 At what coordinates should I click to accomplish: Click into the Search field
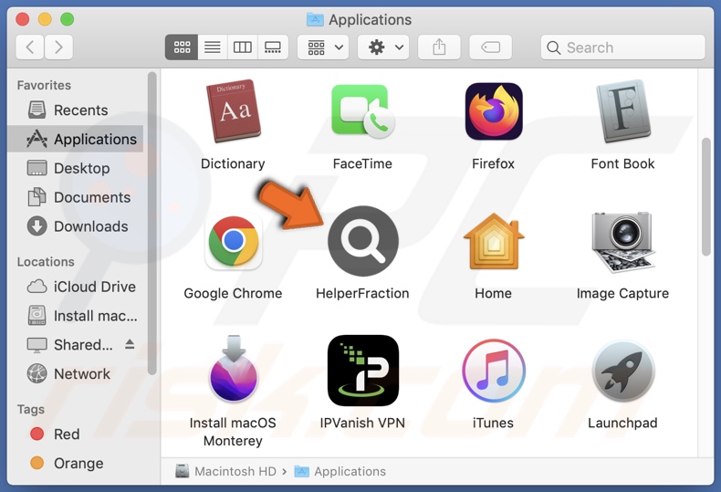pyautogui.click(x=623, y=47)
